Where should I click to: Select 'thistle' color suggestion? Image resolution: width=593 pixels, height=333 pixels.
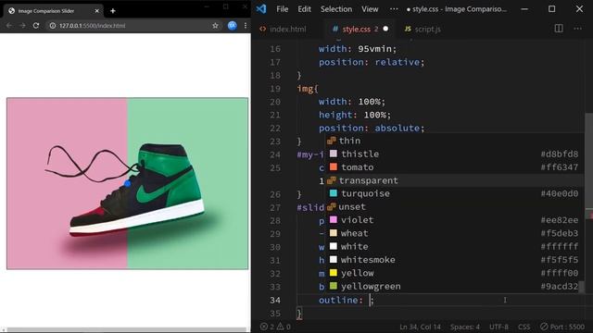pyautogui.click(x=454, y=154)
